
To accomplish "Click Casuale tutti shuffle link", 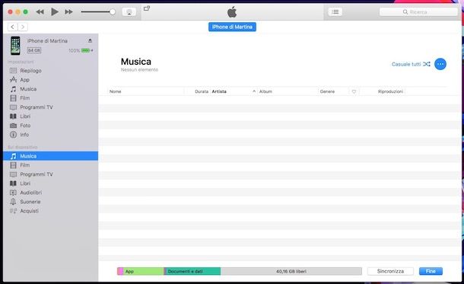I will pos(411,64).
